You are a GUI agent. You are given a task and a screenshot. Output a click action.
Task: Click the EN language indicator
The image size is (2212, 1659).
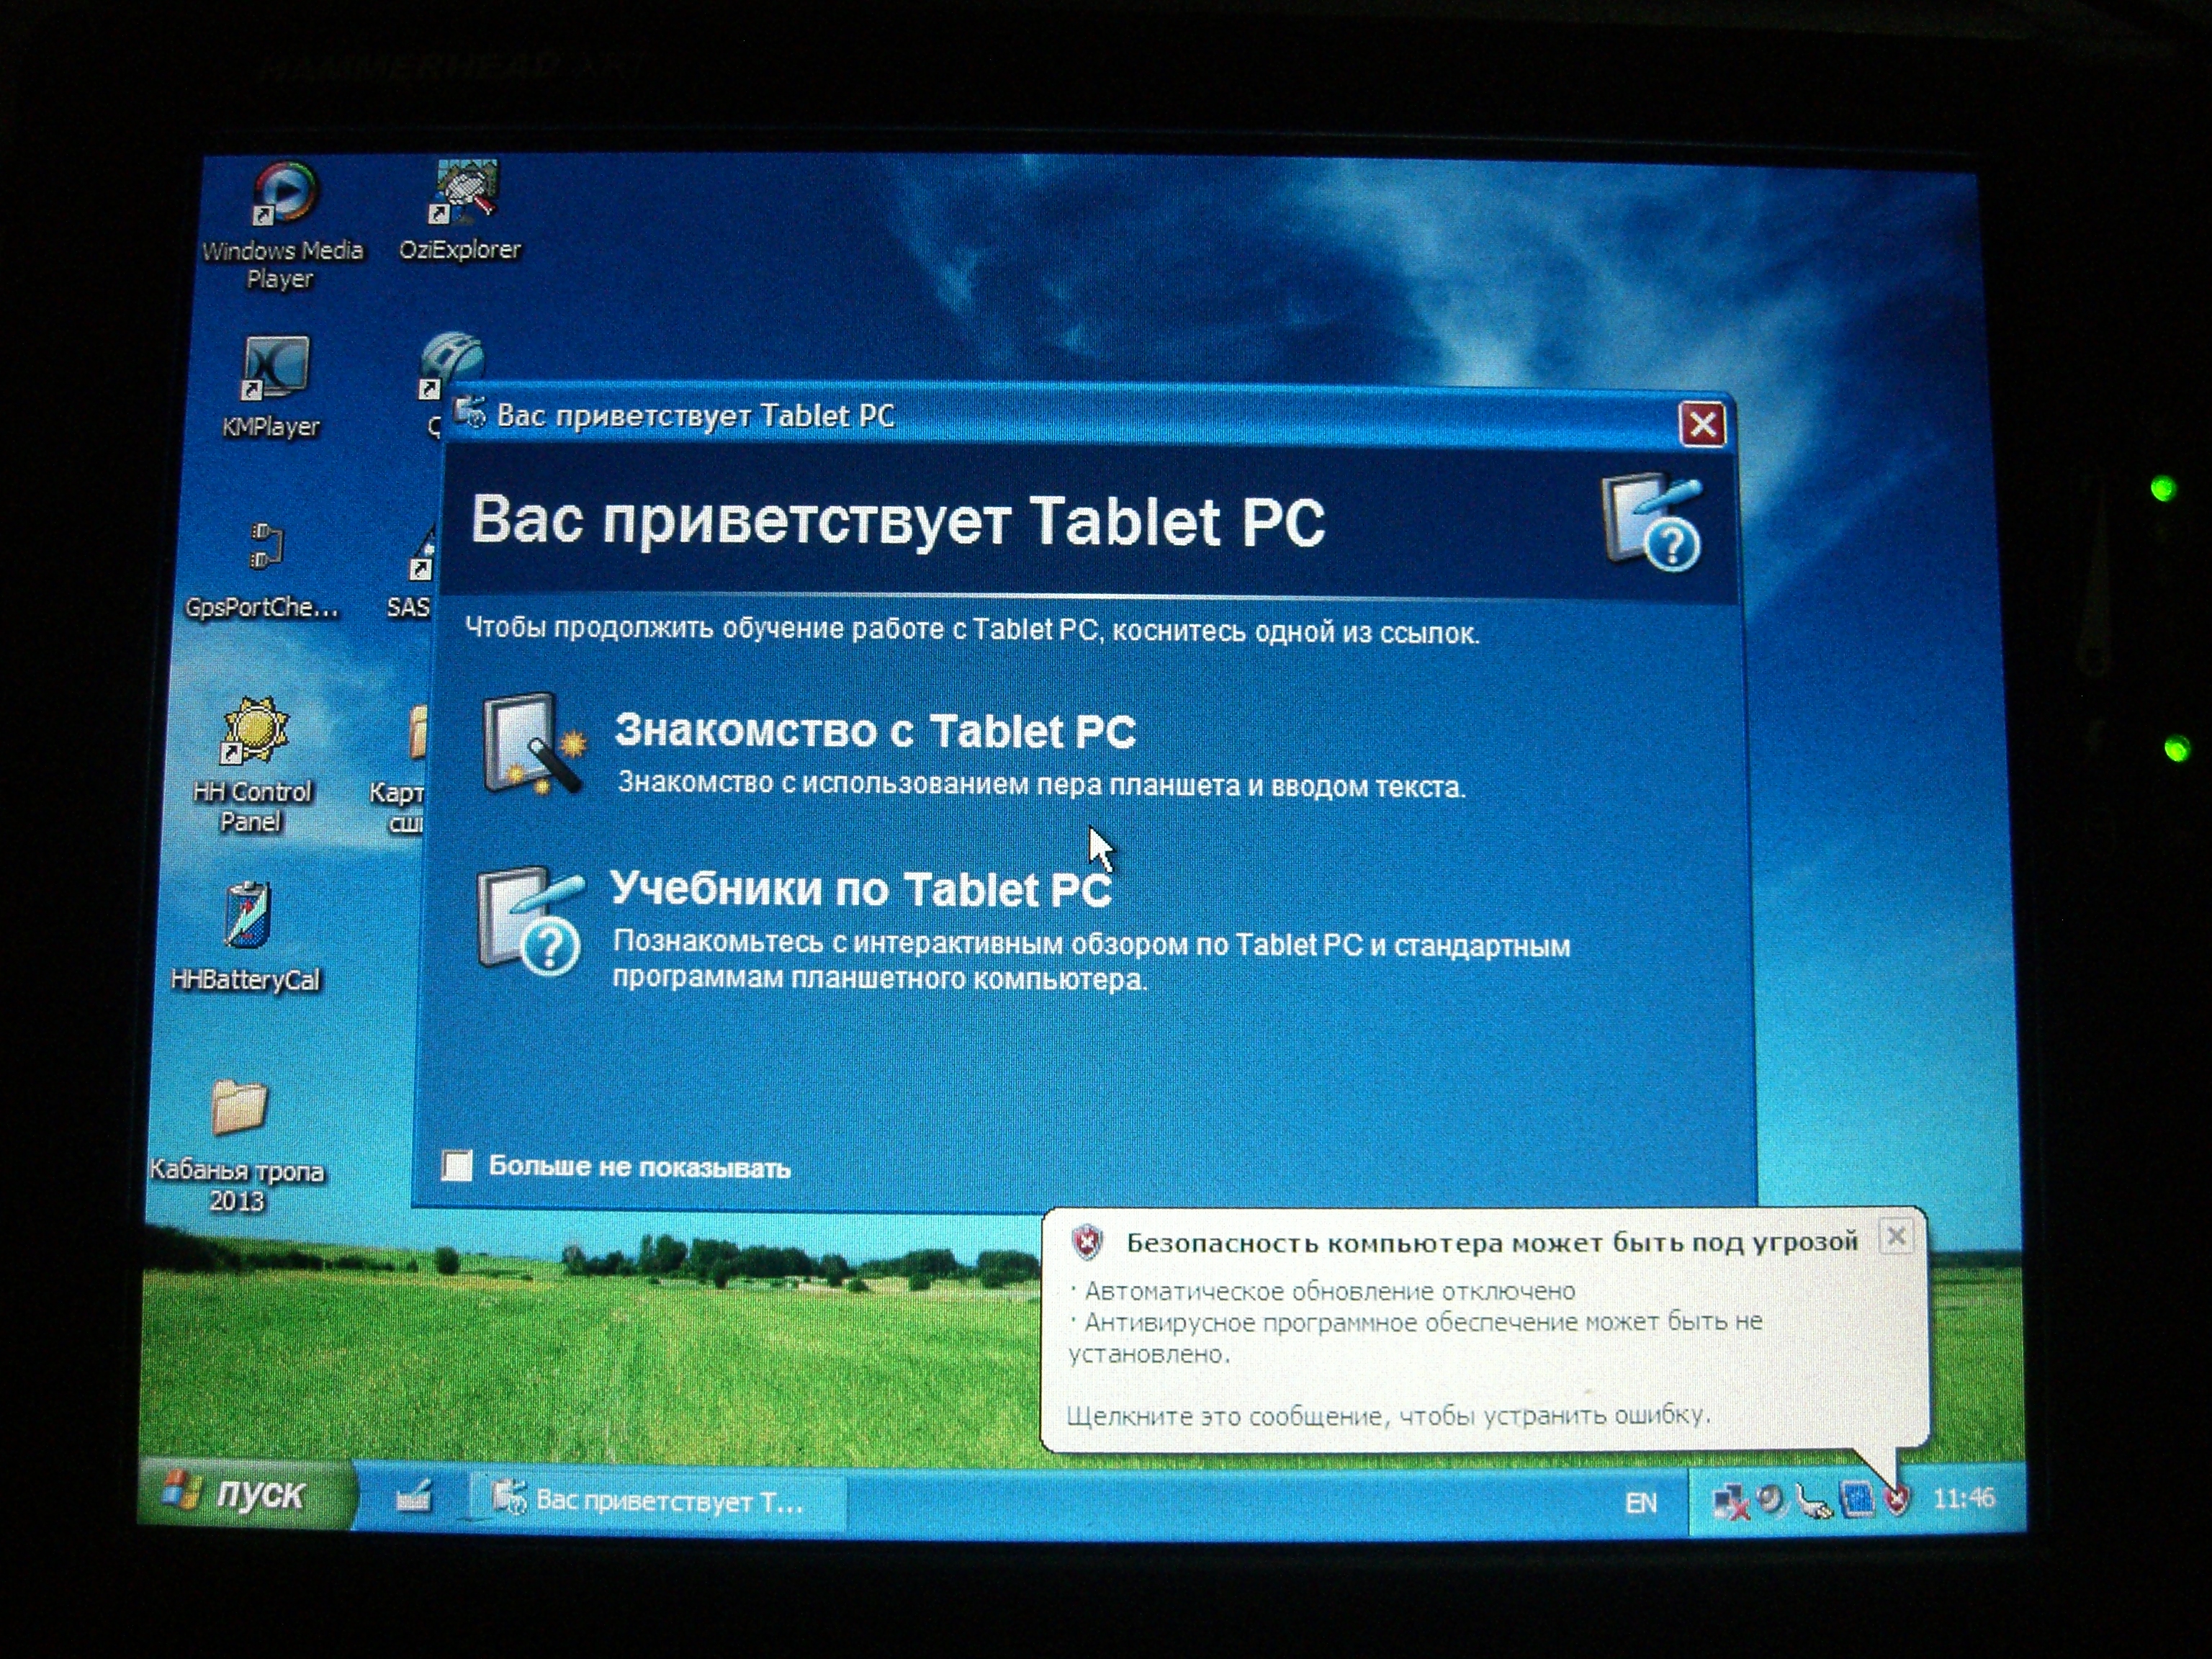(x=1641, y=1502)
